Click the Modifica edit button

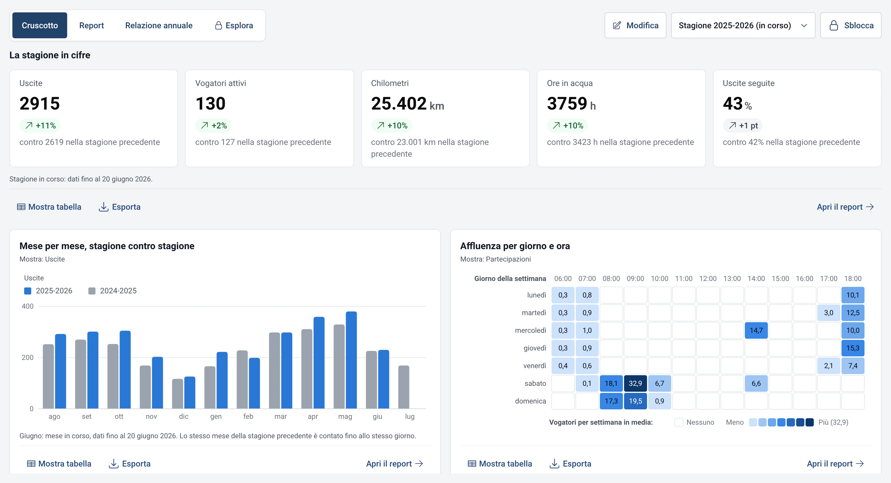(x=635, y=25)
